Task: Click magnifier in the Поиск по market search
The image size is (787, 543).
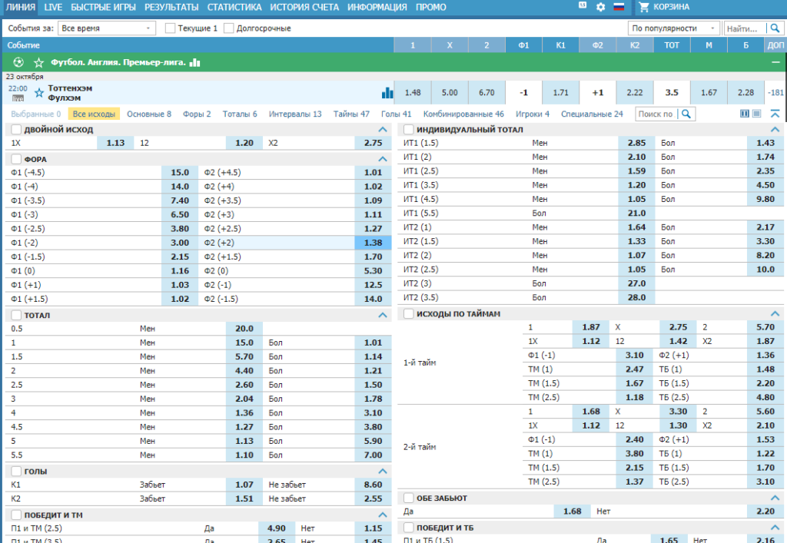Action: 686,114
